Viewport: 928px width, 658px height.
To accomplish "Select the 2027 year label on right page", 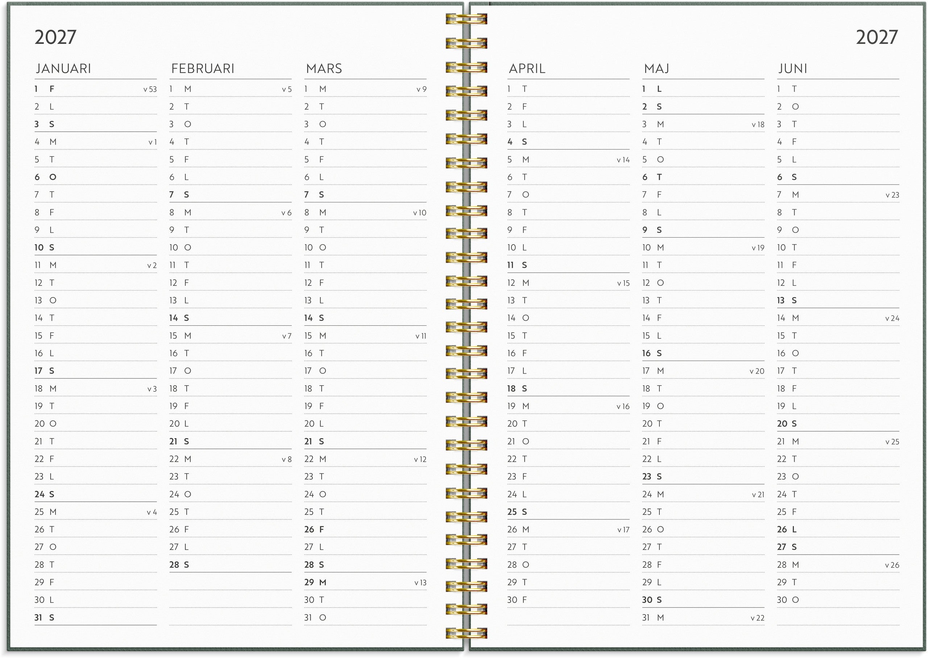I will coord(877,37).
